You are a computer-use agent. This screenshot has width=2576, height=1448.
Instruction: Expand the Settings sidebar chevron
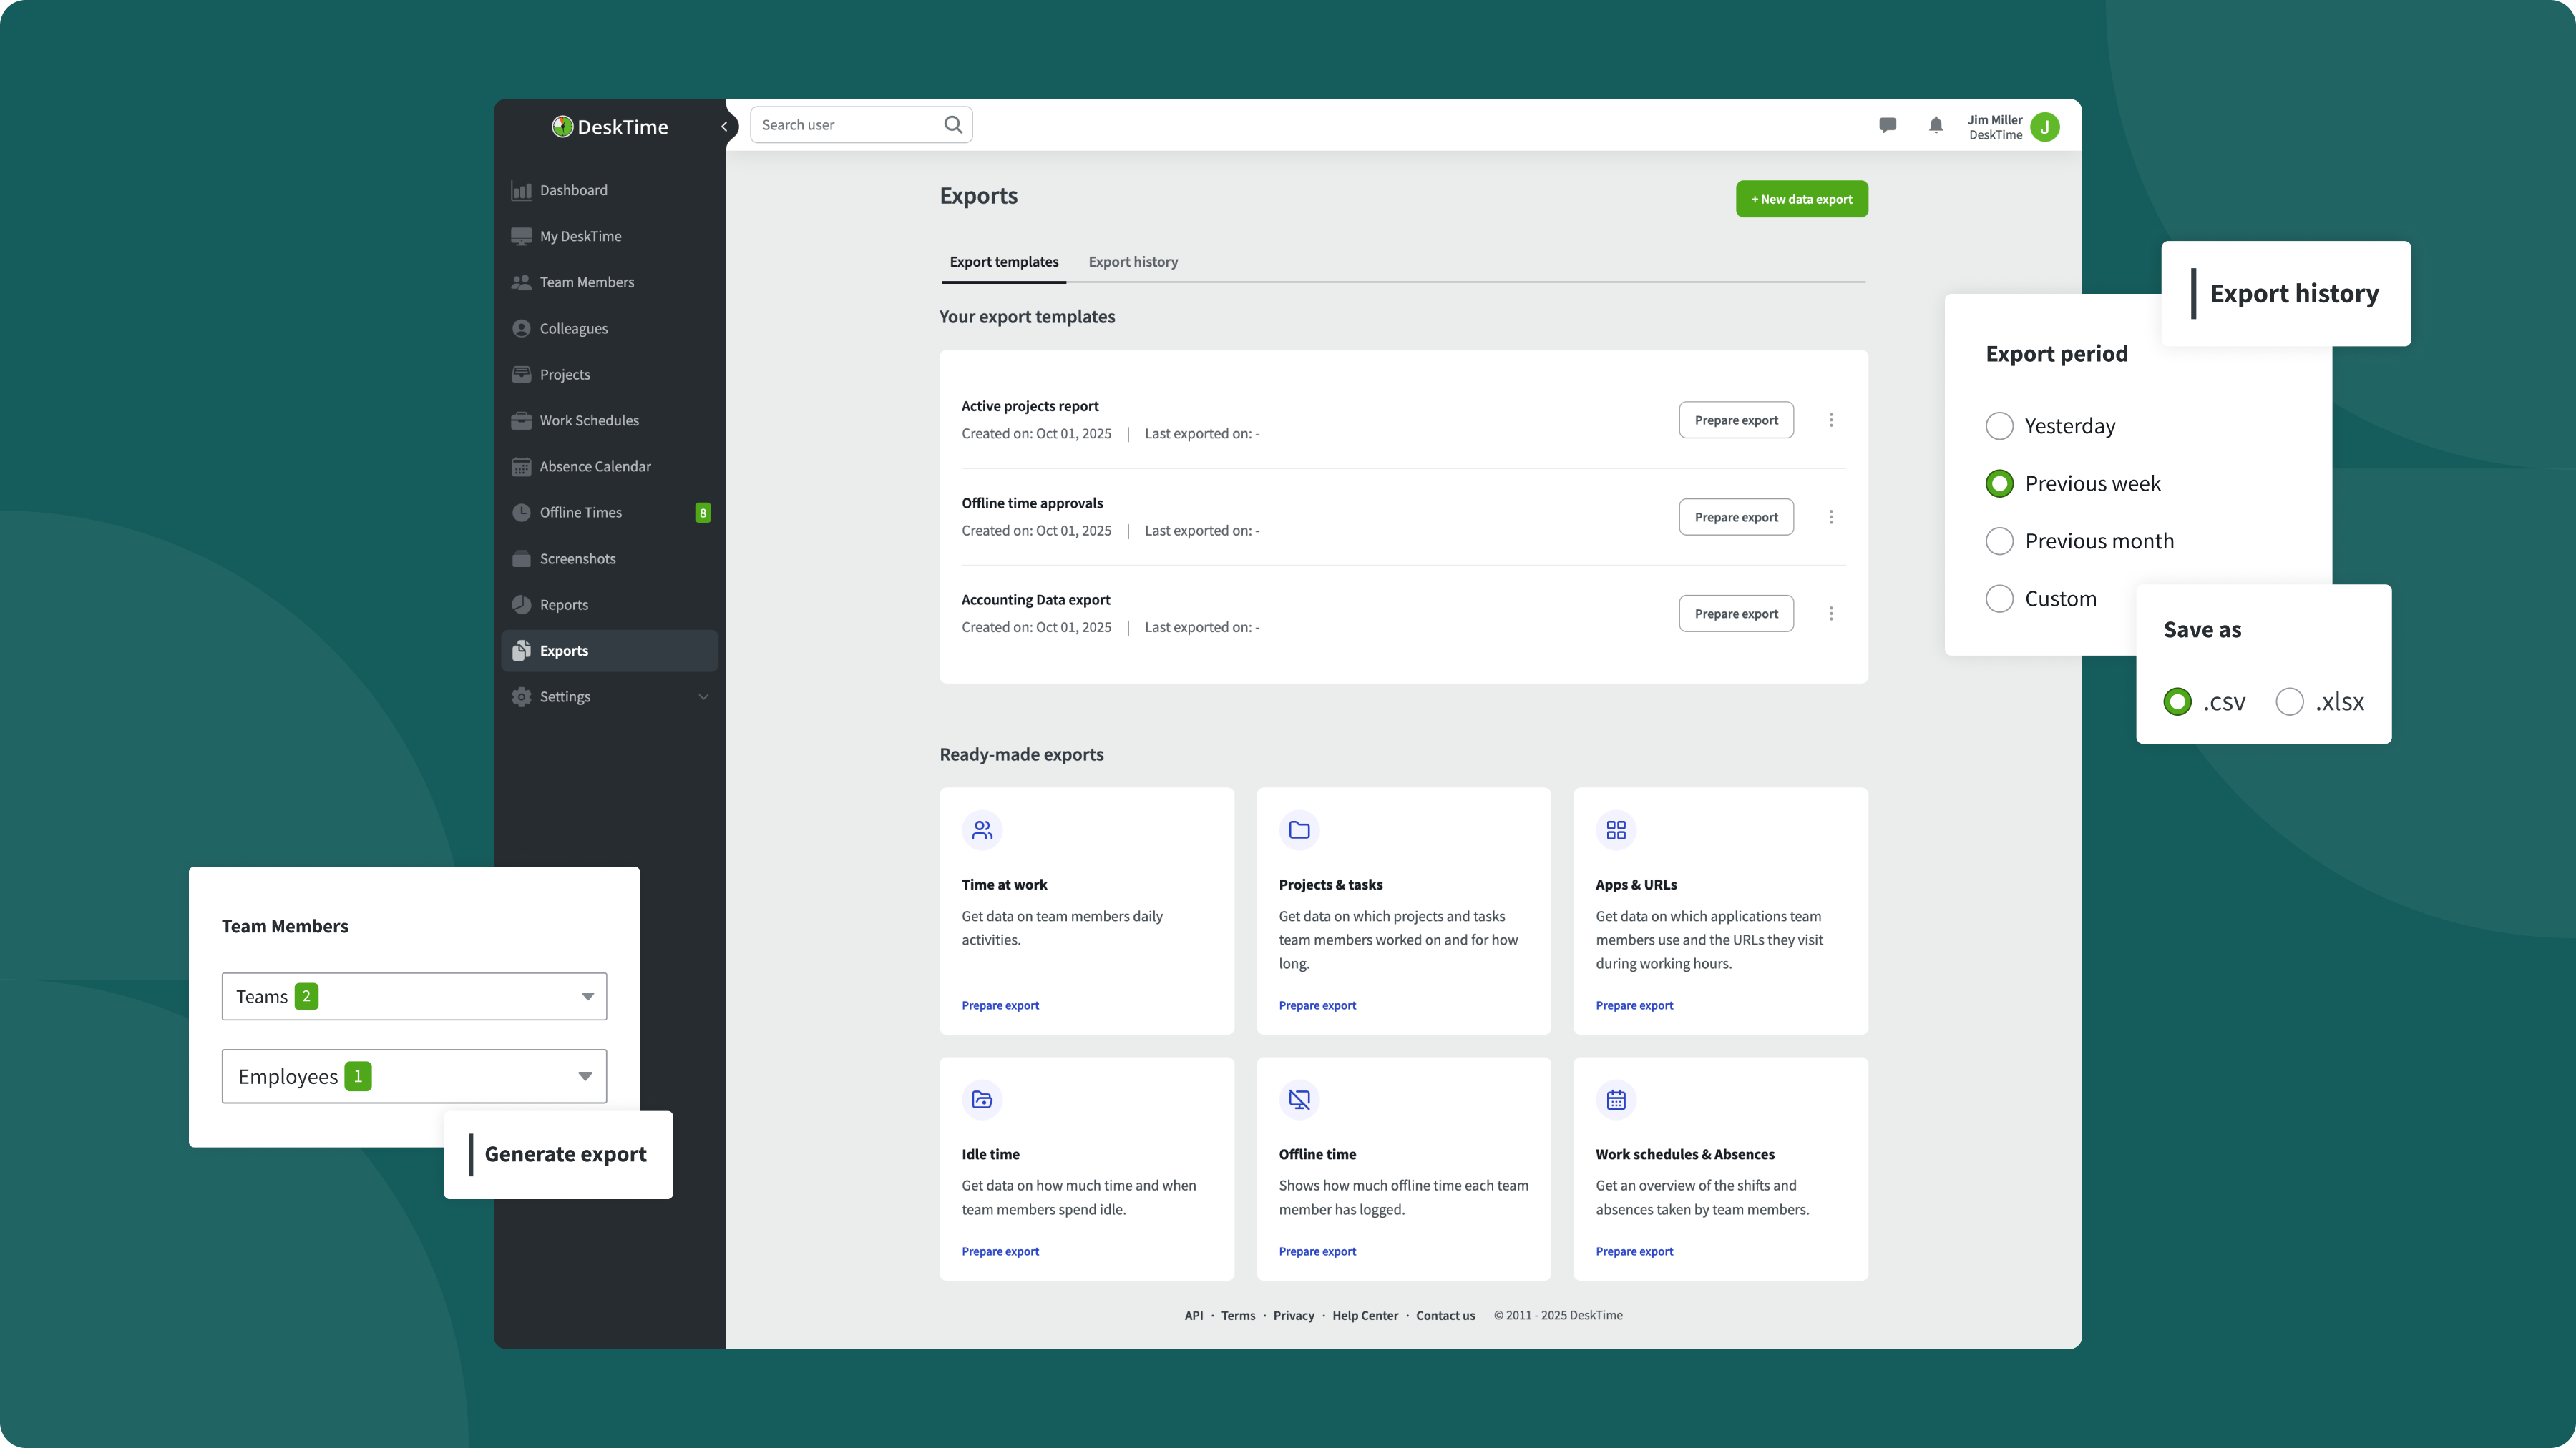[703, 696]
